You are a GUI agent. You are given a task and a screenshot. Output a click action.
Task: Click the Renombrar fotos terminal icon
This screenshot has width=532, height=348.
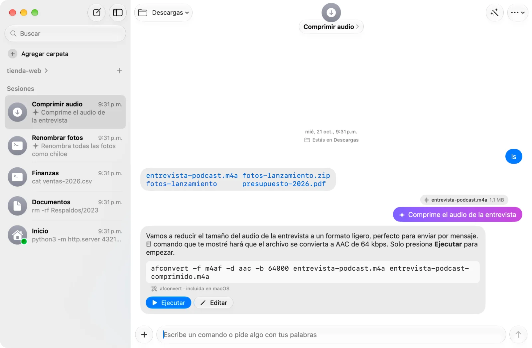point(17,146)
